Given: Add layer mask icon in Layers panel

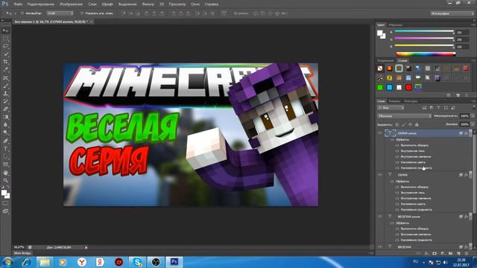Looking at the screenshot, I should [x=435, y=253].
